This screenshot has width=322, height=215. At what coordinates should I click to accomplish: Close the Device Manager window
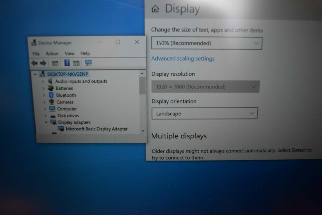point(137,42)
